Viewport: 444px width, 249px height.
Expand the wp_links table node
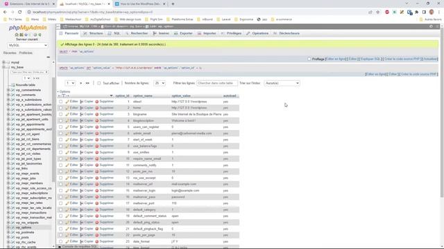click(x=8, y=169)
